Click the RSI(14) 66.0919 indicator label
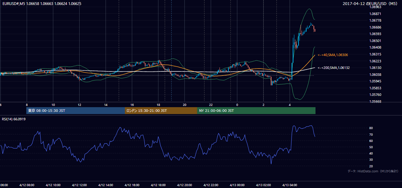This screenshot has height=188, width=402. coord(14,119)
